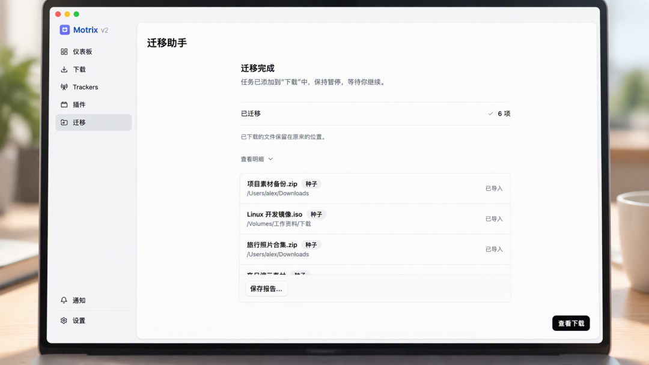Click the 迁移 migration icon in sidebar
The image size is (649, 365).
[x=64, y=122]
